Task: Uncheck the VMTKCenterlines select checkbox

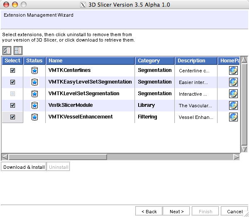Action: (12, 71)
